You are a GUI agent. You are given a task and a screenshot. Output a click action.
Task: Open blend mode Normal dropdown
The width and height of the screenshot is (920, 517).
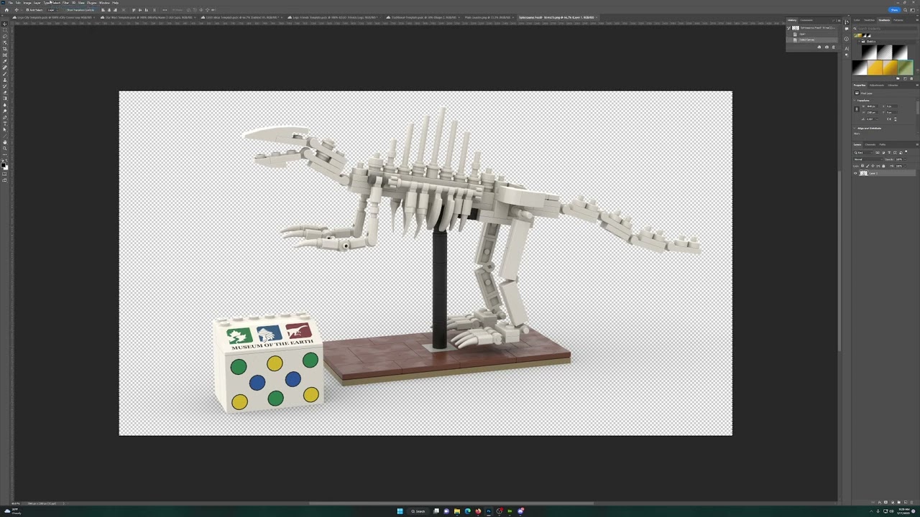pos(868,159)
